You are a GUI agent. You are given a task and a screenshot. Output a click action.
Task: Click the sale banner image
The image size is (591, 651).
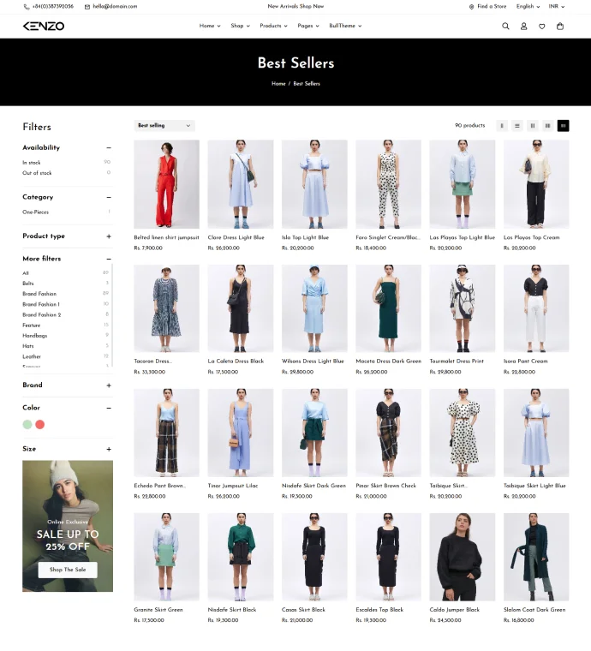(x=68, y=526)
